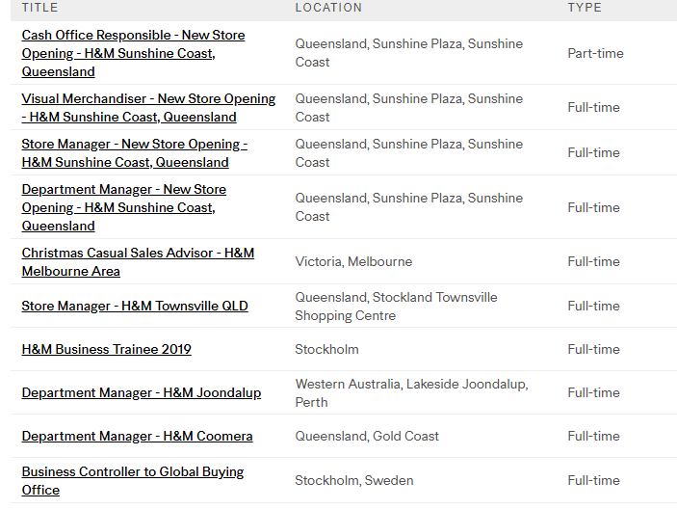
Task: Click Department Manager - H&M Joondalup link
Action: tap(141, 392)
